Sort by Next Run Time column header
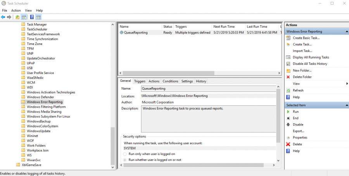The image size is (349, 176). click(x=228, y=26)
